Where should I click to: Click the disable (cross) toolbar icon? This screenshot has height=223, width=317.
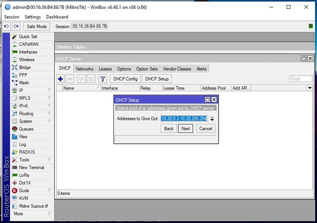click(91, 79)
